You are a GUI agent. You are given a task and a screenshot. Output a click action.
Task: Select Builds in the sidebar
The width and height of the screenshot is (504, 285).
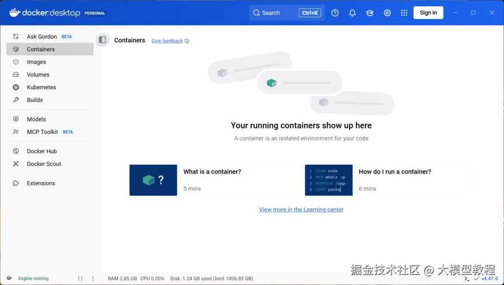50,100
